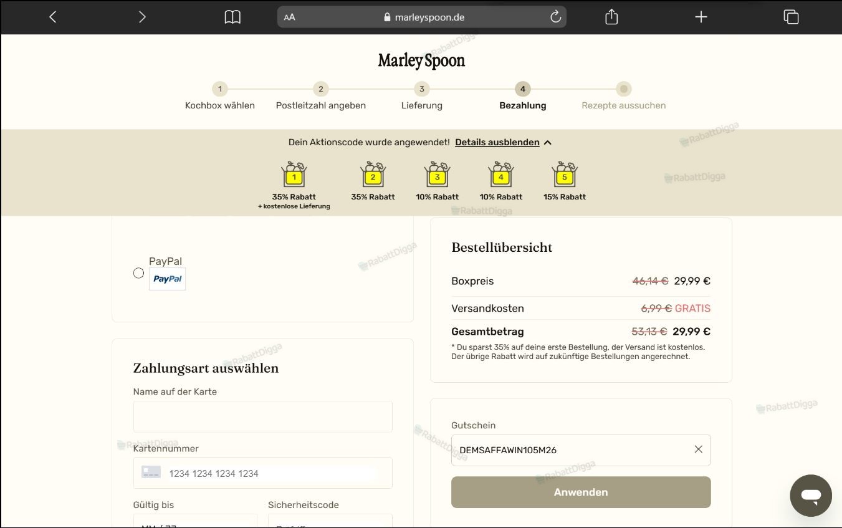
Task: Click the Details ausblenden link
Action: [x=497, y=142]
